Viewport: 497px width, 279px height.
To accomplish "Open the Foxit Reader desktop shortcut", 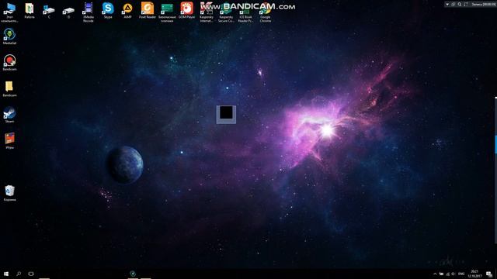I will pyautogui.click(x=148, y=10).
